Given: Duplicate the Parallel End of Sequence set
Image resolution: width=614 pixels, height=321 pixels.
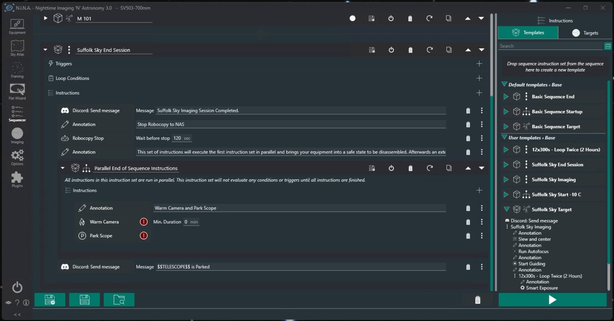Looking at the screenshot, I should (449, 168).
